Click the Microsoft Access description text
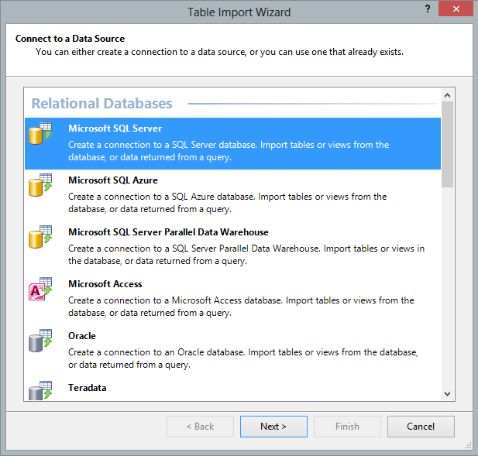The height and width of the screenshot is (456, 478). point(241,307)
